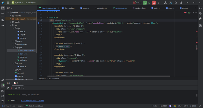This screenshot has height=108, width=203.
Task: Open the Commit tool window
Action: [x=3, y=13]
